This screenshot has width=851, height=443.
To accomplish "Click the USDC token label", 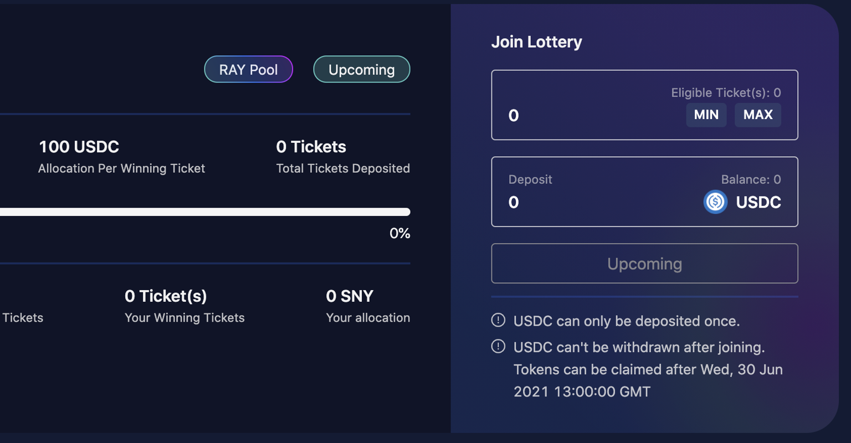I will coord(758,203).
